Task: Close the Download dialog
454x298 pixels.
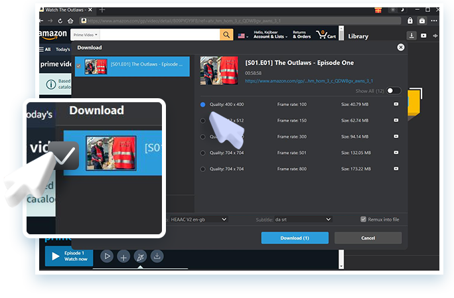Action: (x=401, y=47)
